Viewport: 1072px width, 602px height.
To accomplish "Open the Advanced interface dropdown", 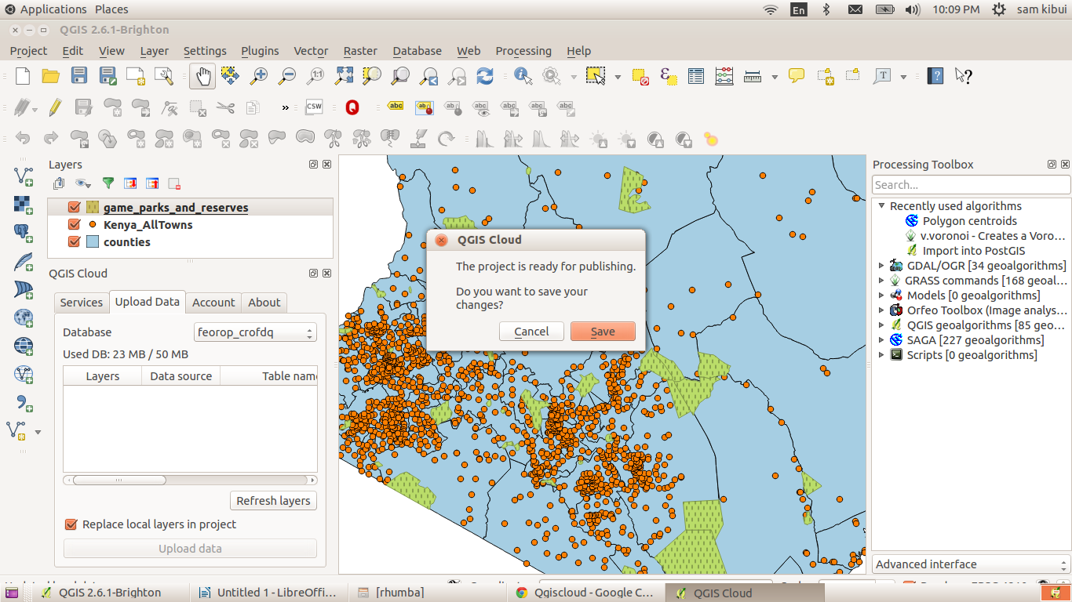I will (x=971, y=564).
